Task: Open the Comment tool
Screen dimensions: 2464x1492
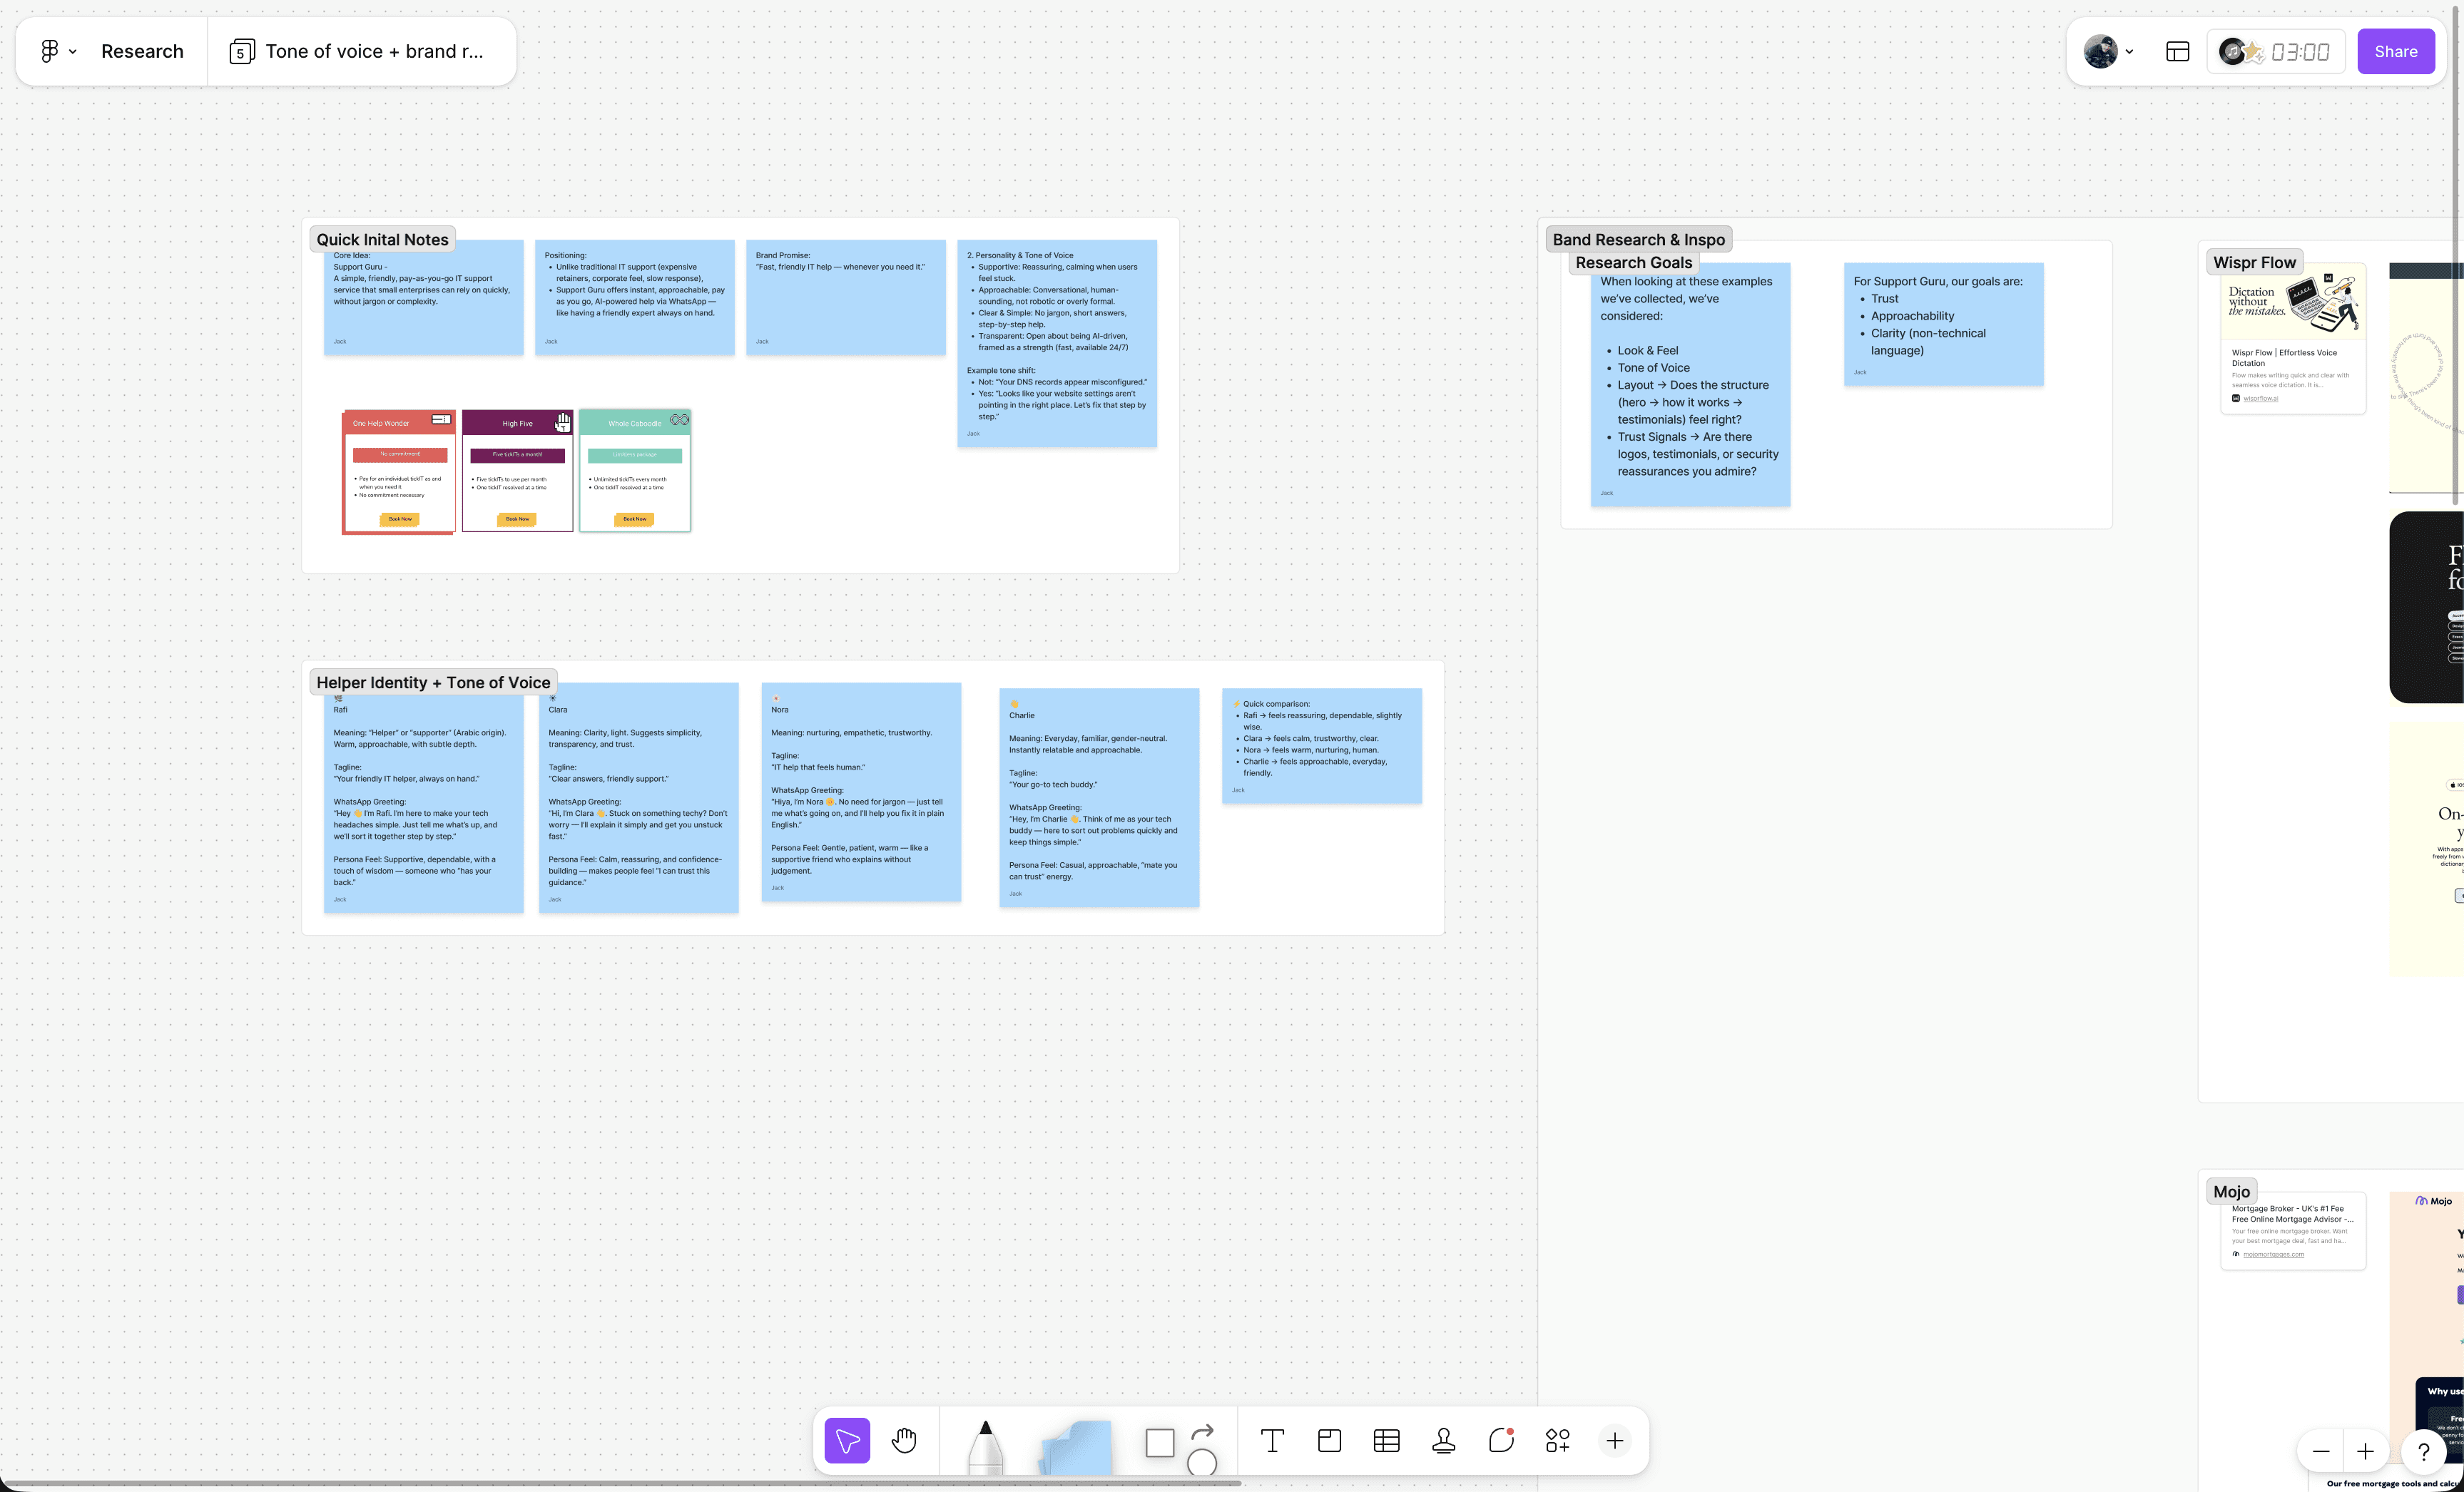Action: [x=1500, y=1440]
